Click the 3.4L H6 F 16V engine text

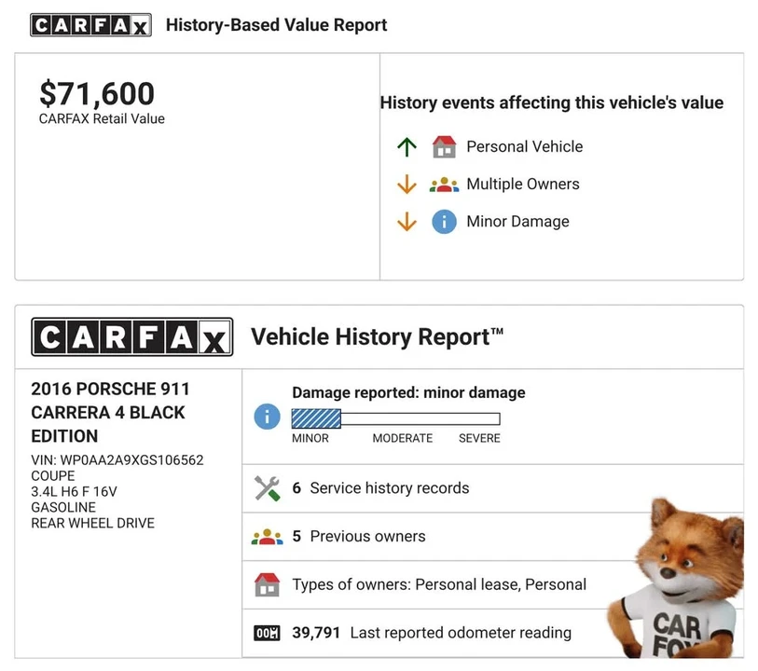pos(74,492)
